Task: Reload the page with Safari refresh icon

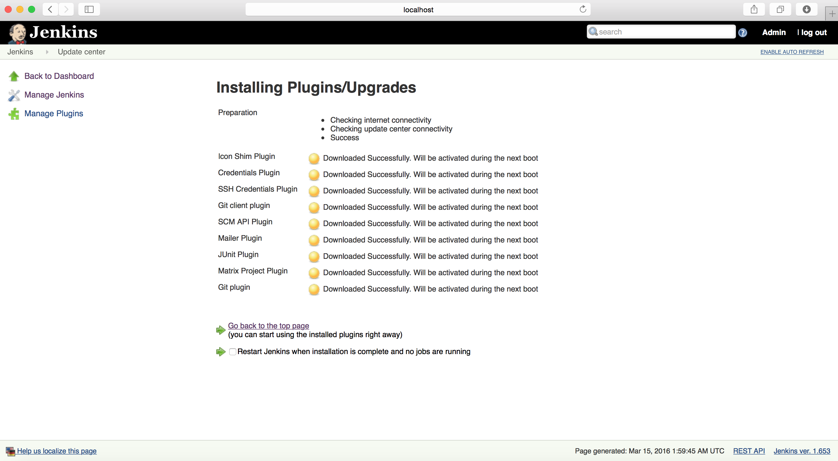Action: (583, 9)
